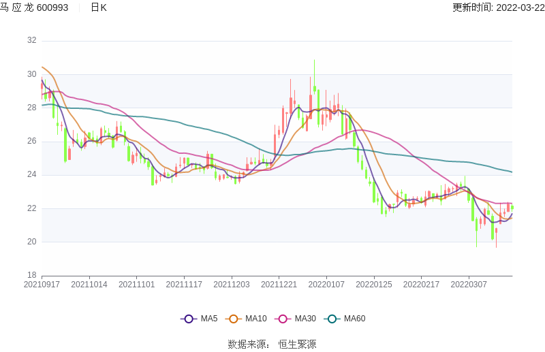Viewport: 545px width, 352px height.
Task: Click the pink MA30 legend circle marker
Action: pos(283,319)
